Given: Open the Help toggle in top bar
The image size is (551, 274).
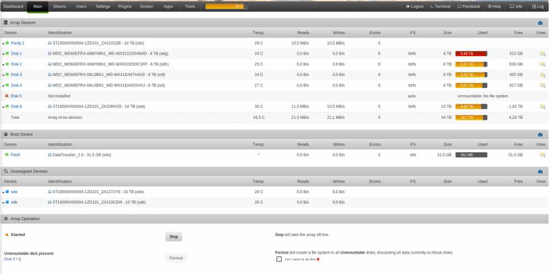Looking at the screenshot, I should 494,6.
